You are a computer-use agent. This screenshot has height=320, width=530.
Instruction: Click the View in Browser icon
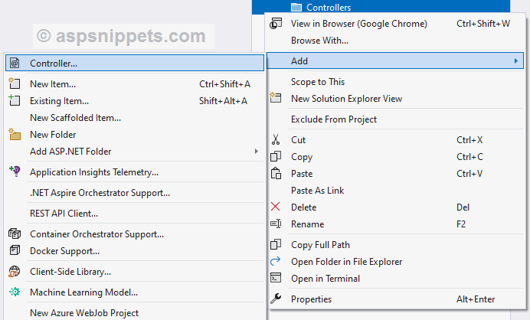coord(276,24)
